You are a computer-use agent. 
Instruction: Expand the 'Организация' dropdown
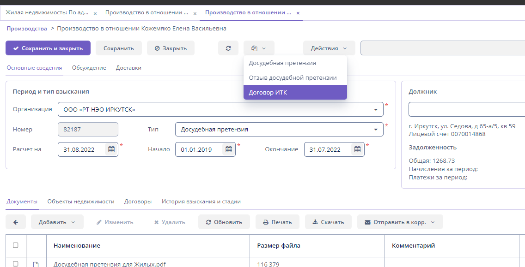click(x=376, y=110)
